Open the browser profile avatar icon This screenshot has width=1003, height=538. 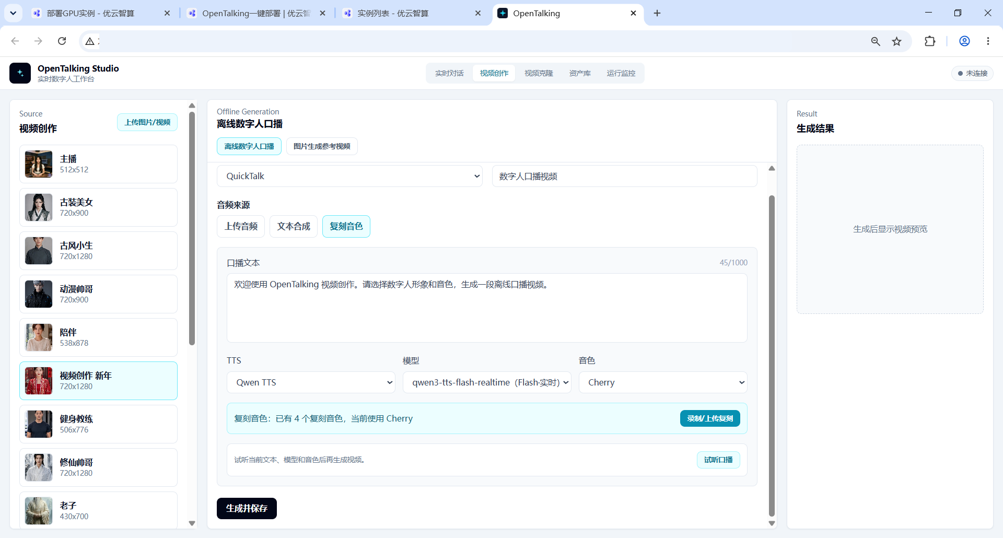[964, 41]
